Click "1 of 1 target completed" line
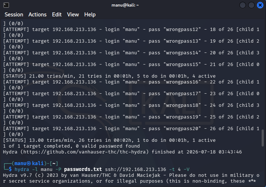This screenshot has width=266, height=187. (71, 146)
